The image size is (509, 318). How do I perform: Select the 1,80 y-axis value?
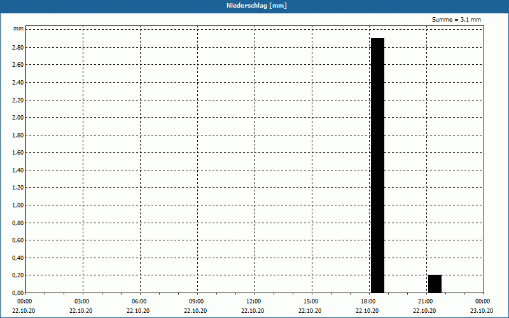click(x=18, y=135)
